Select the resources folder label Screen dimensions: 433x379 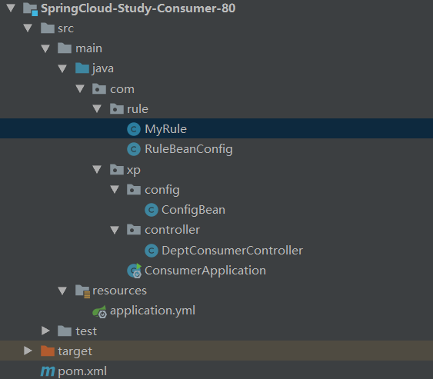point(119,291)
